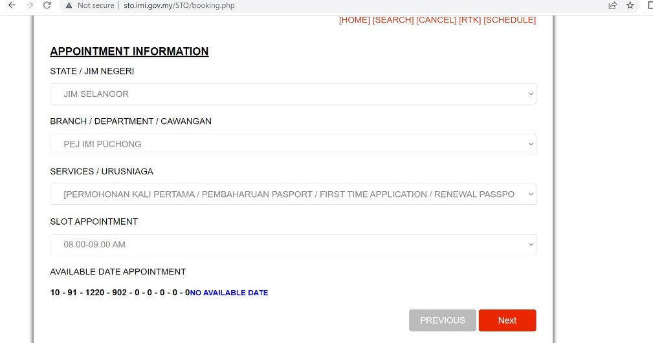
Task: Click the NO AVAILABLE DATE text
Action: tap(229, 293)
